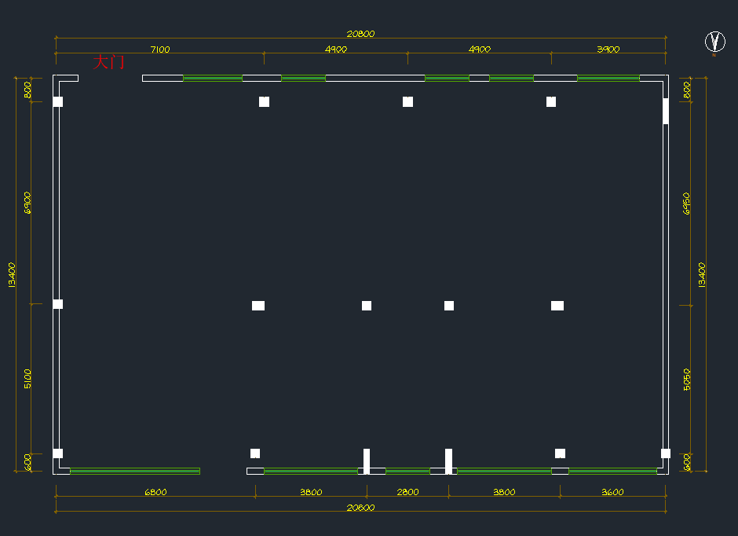The height and width of the screenshot is (536, 738).
Task: Select the bottom 20800 overall dimension
Action: tap(360, 508)
